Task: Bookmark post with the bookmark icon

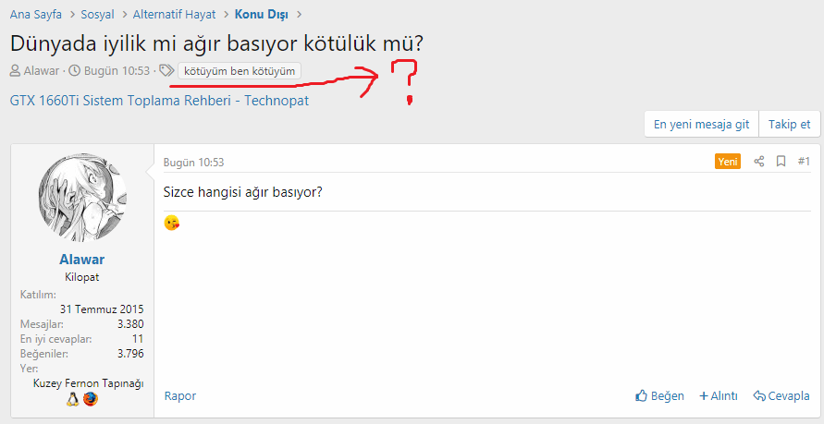Action: click(x=781, y=162)
